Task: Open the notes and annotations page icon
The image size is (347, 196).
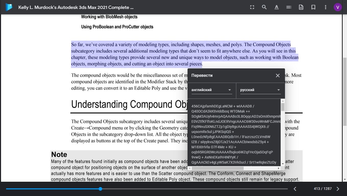Action: click(301, 7)
